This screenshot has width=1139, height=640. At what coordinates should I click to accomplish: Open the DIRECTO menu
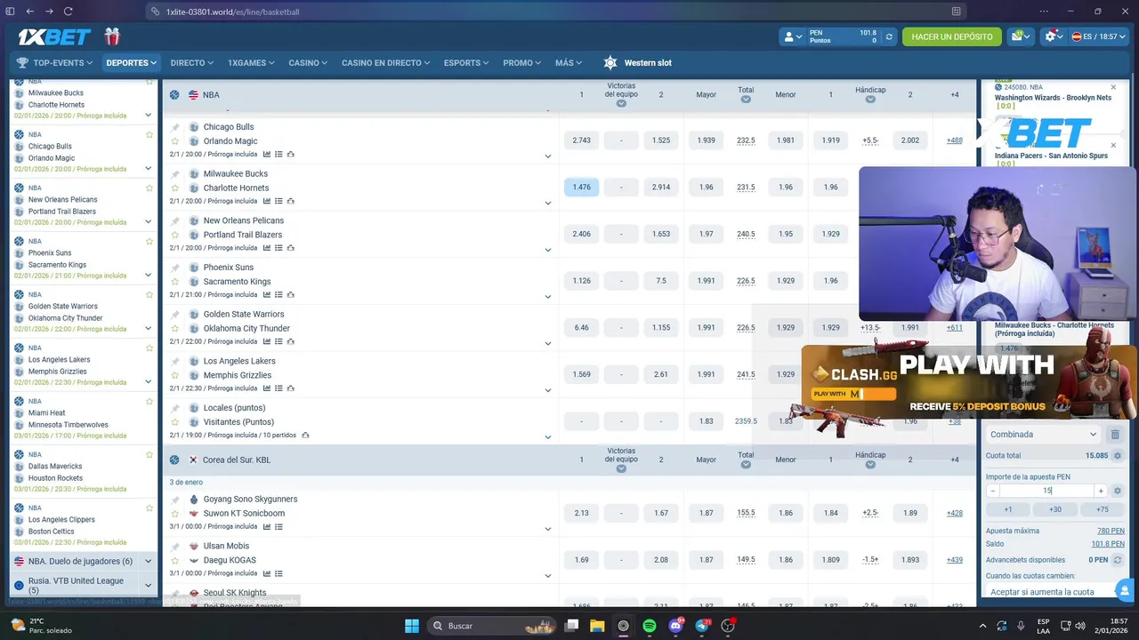191,63
